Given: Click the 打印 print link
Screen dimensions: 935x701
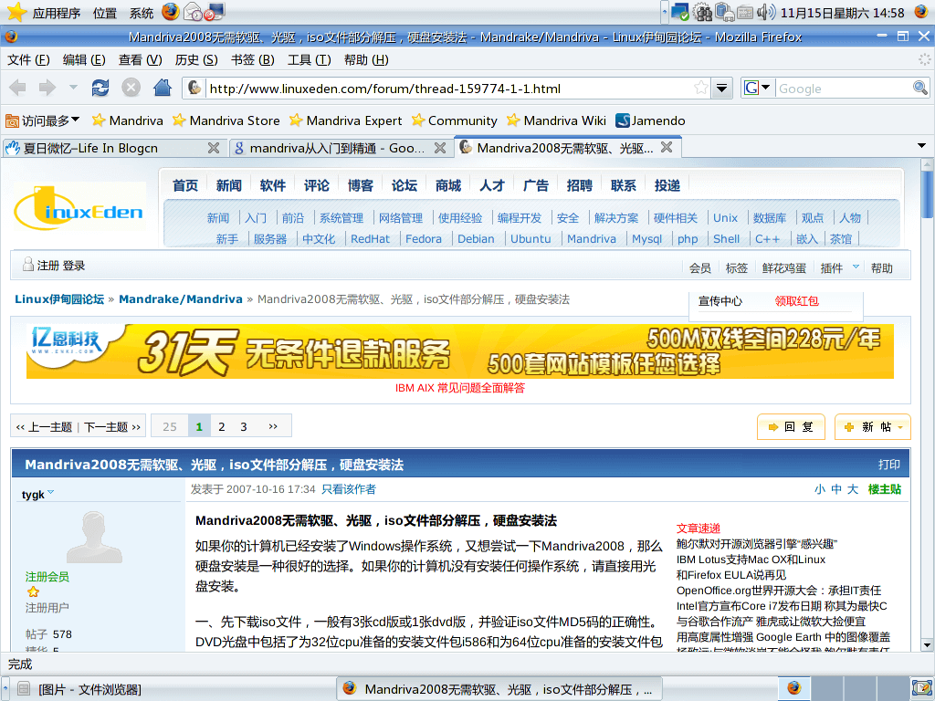Looking at the screenshot, I should pyautogui.click(x=889, y=465).
